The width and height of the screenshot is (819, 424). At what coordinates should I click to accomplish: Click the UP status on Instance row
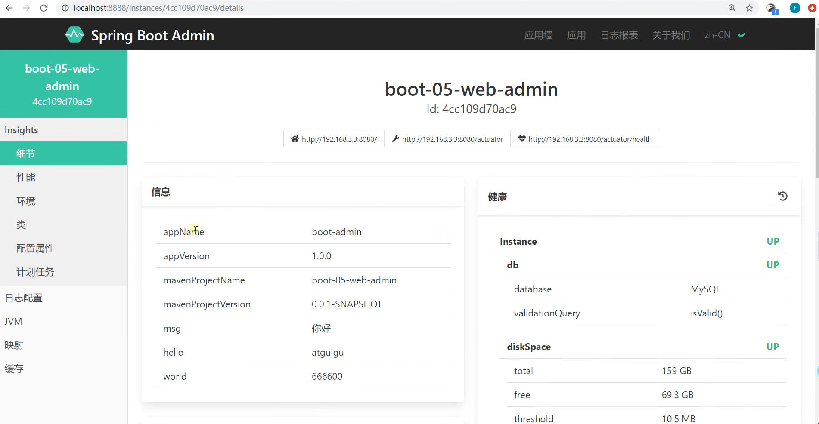pos(772,241)
